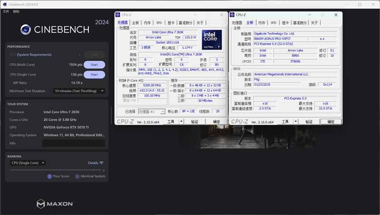Click the Intel Core Ultra 7 265K processor text
Screen dimensions: 380x215
(62, 112)
